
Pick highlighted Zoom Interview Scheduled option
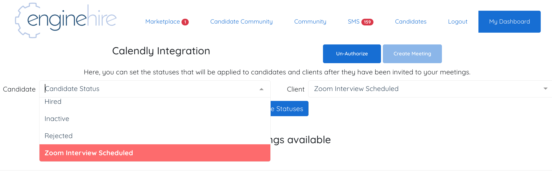click(x=155, y=153)
